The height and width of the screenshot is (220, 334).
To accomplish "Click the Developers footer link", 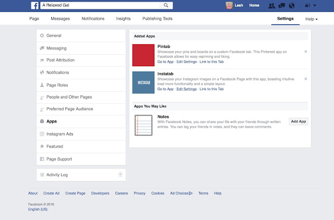I will click(100, 193).
